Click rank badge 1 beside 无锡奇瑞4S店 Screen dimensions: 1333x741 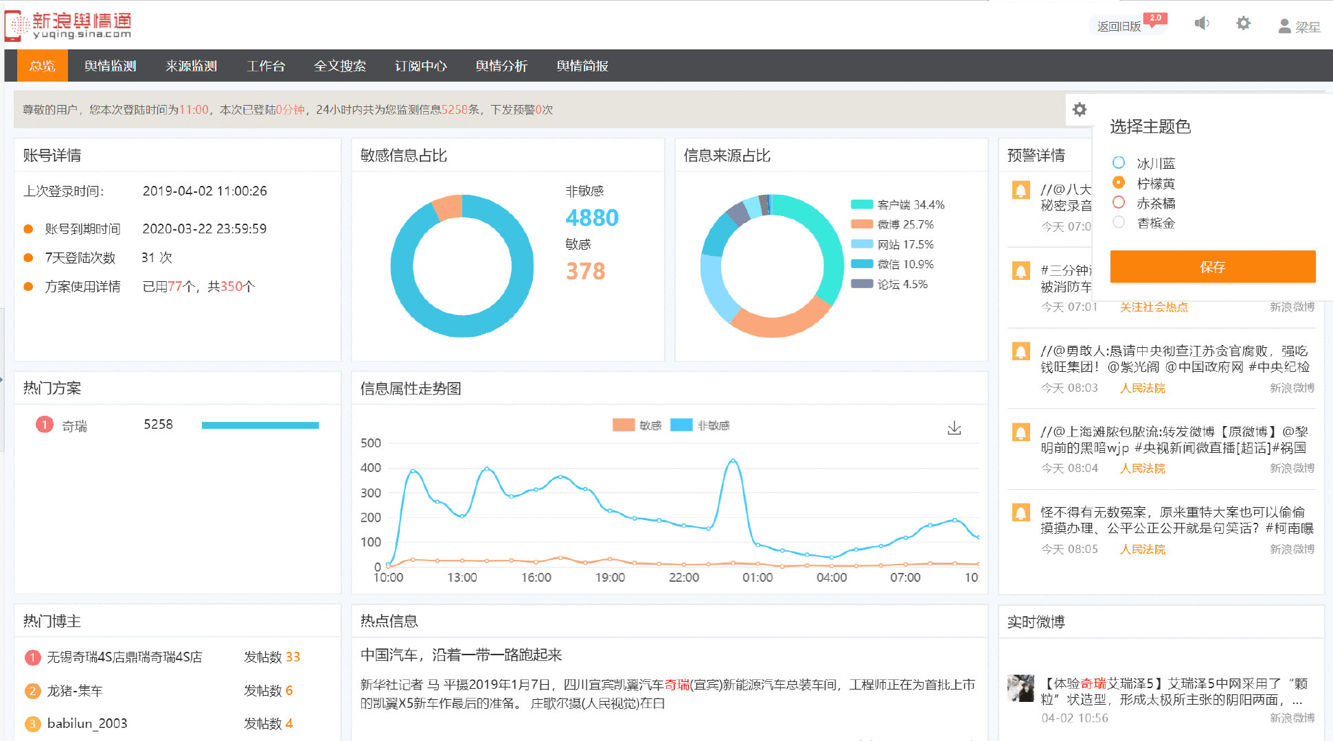(x=32, y=657)
